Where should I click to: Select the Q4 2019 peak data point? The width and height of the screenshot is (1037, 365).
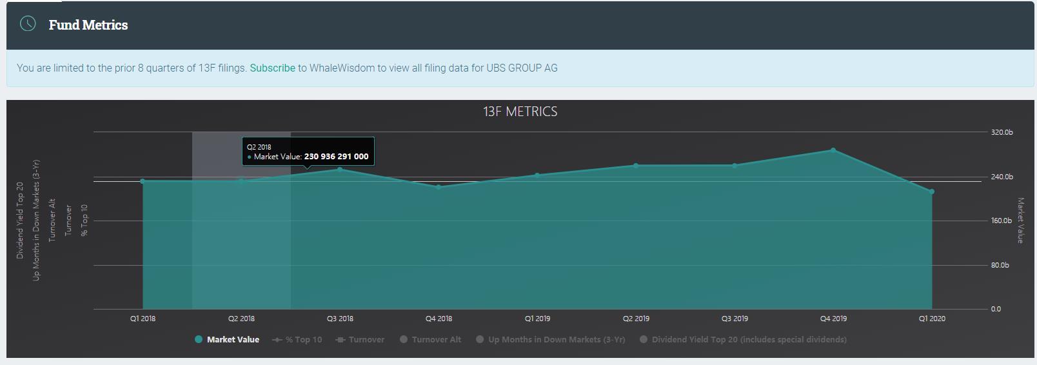pos(833,150)
